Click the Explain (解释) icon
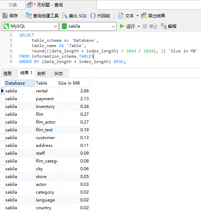The height and width of the screenshot is (211, 201). pyautogui.click(x=164, y=26)
